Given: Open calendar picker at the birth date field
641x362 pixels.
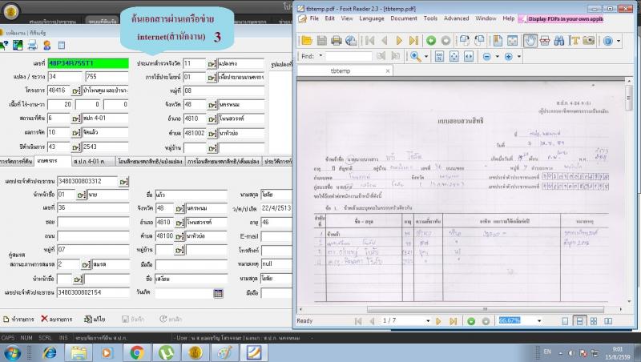Looking at the screenshot, I should click(218, 293).
